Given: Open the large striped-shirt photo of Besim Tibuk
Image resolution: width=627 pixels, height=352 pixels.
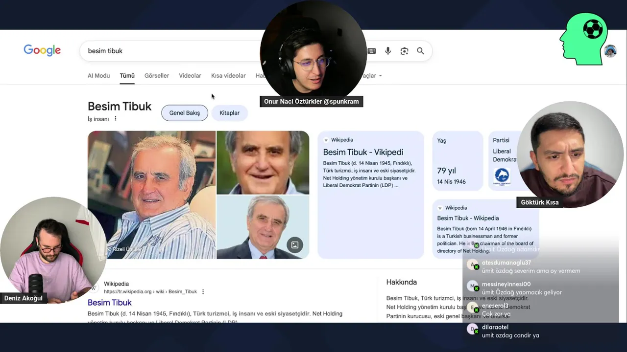Looking at the screenshot, I should point(151,195).
